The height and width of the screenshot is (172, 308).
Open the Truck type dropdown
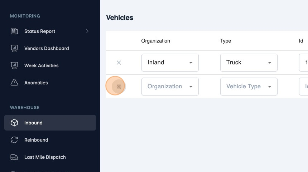249,63
